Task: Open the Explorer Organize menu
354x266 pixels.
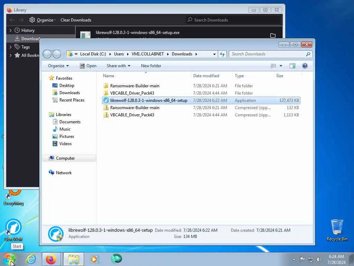Action: [58, 66]
